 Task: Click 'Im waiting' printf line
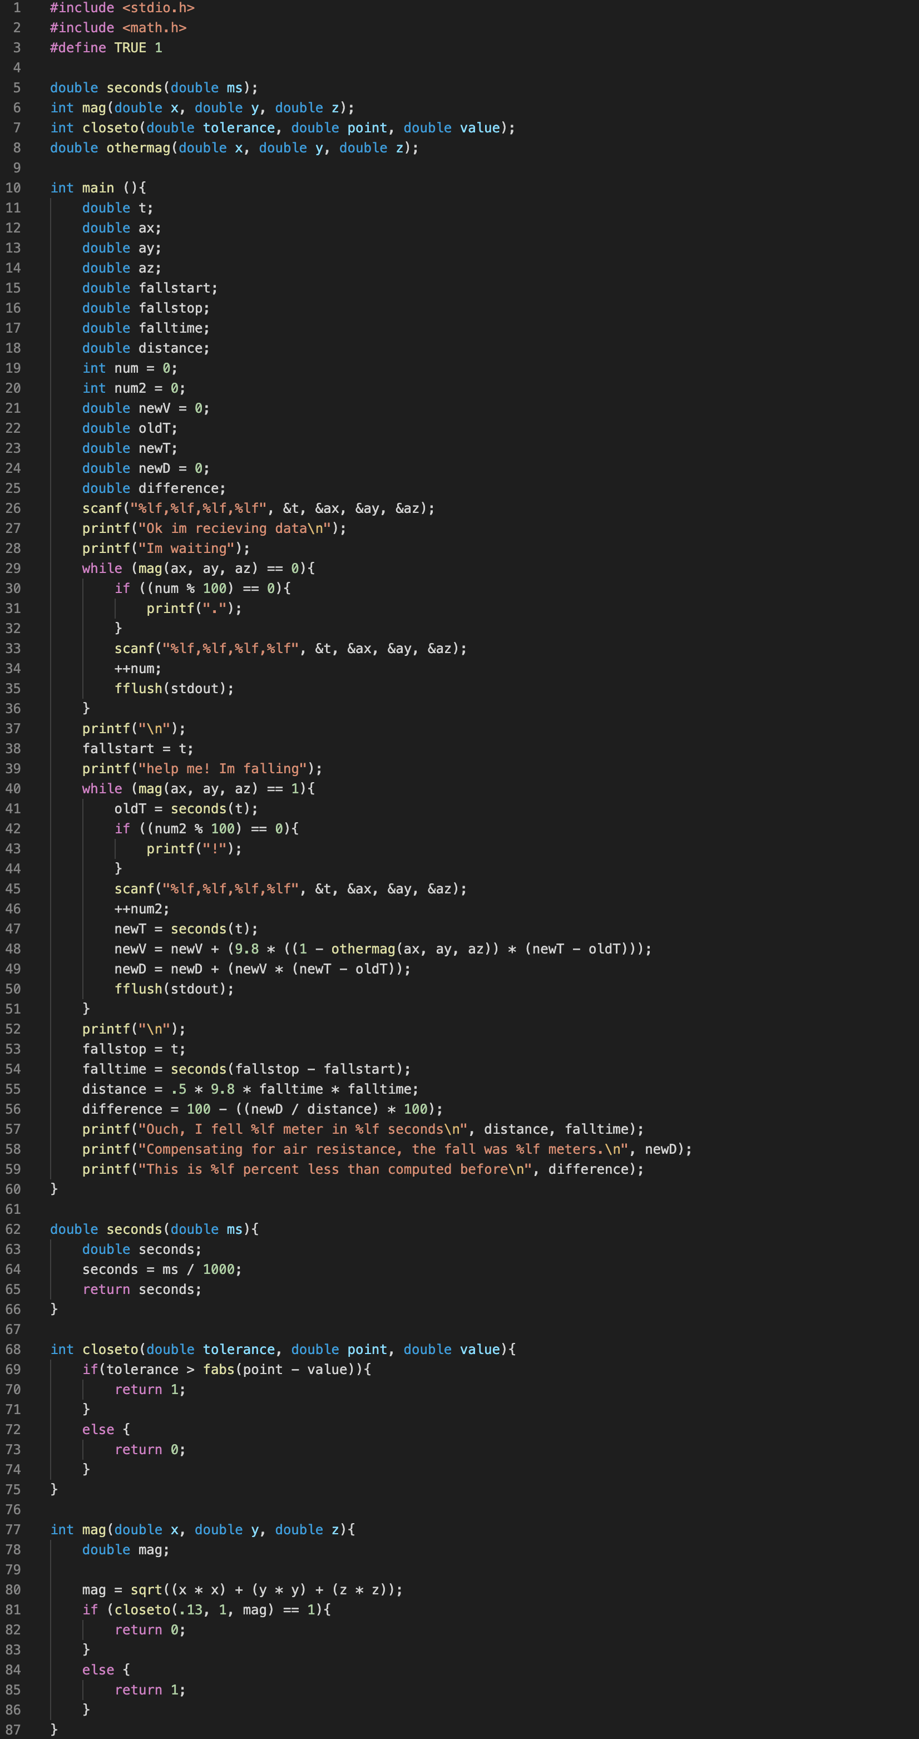[166, 548]
